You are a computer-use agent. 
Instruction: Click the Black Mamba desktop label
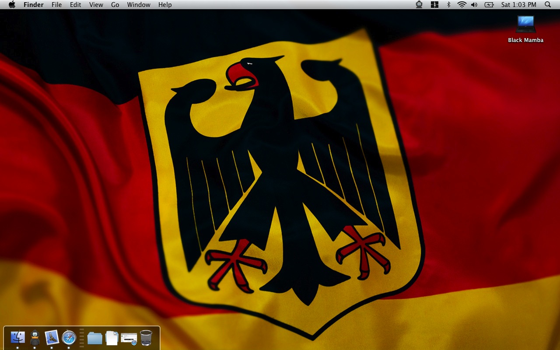point(525,40)
